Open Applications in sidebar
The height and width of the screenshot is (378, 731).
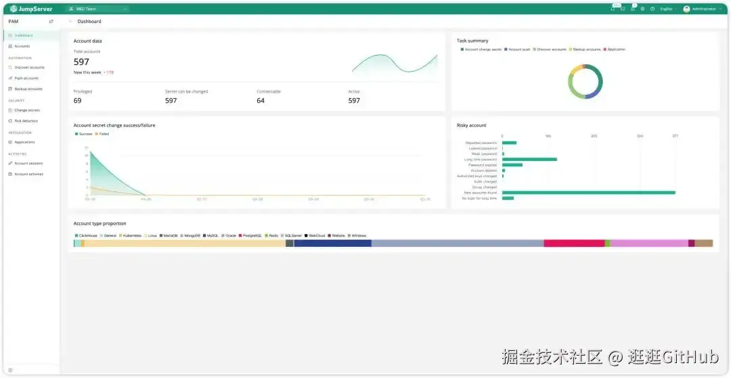pos(31,142)
